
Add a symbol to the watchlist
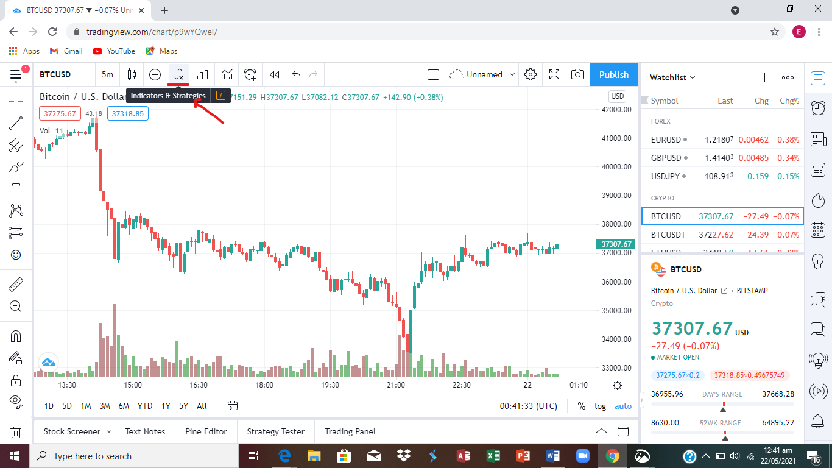[764, 77]
